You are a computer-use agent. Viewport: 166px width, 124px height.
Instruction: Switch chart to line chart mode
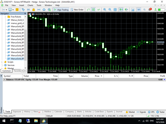pos(99,10)
